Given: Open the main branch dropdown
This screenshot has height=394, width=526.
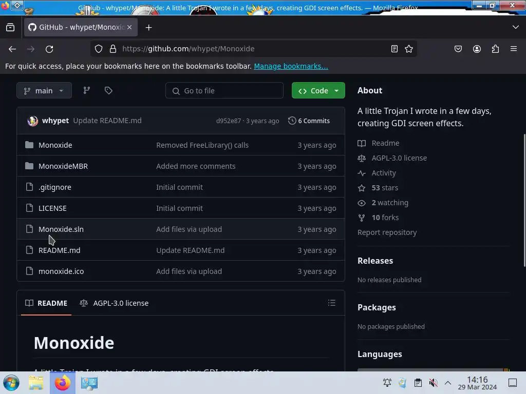Looking at the screenshot, I should click(44, 90).
